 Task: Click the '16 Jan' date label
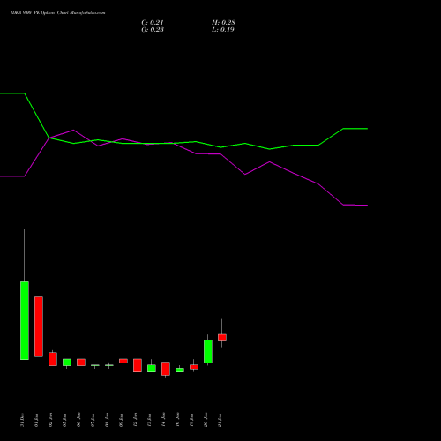coord(178,420)
